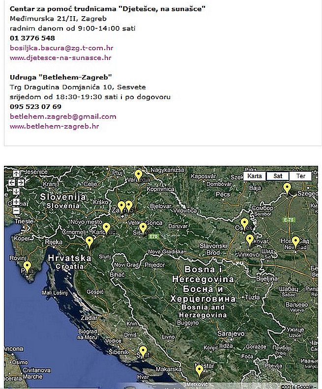
Task: Zoom out with the minus button
Action: (16, 210)
